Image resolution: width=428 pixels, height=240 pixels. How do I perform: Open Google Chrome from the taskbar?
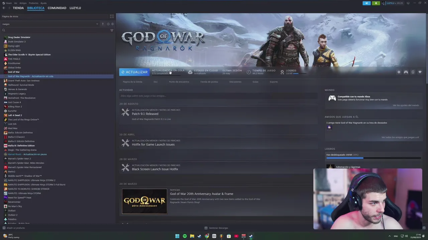[x=207, y=236]
